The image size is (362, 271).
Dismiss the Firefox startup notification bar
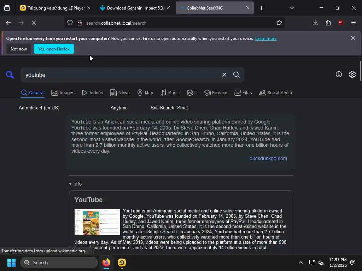353,38
